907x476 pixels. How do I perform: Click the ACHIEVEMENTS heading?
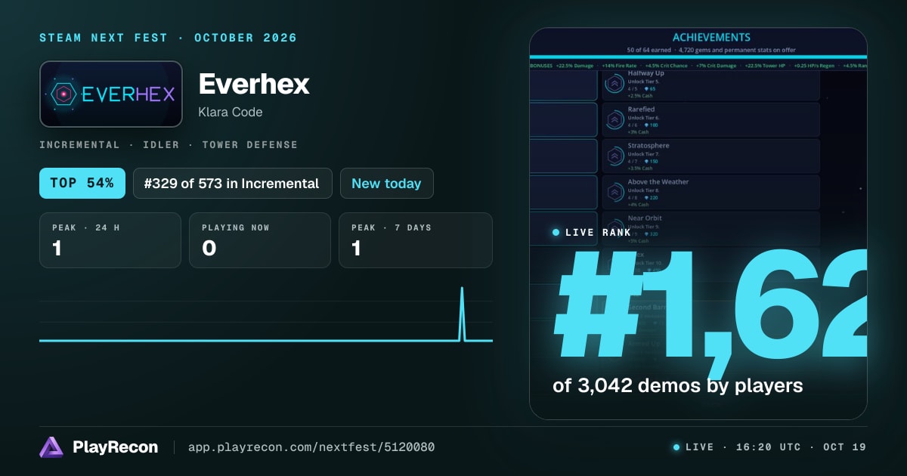pos(711,37)
